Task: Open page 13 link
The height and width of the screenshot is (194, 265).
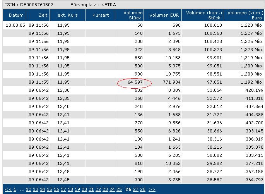Action: (36, 189)
